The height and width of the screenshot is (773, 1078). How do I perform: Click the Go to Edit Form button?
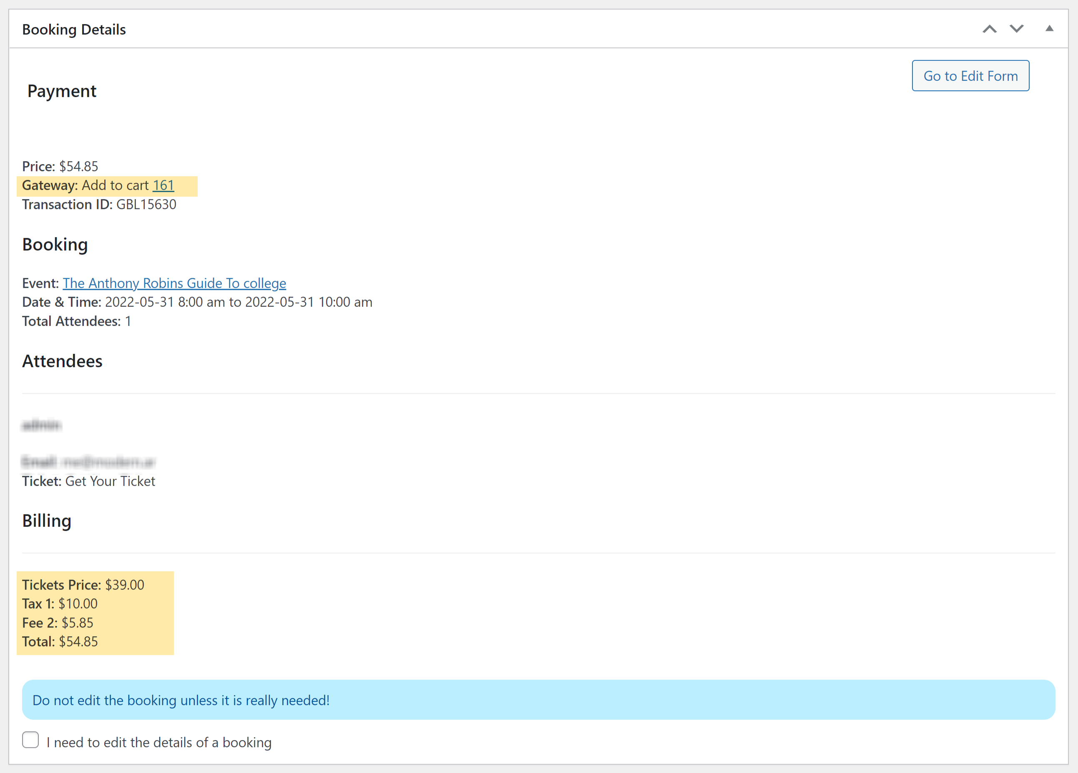click(x=970, y=76)
